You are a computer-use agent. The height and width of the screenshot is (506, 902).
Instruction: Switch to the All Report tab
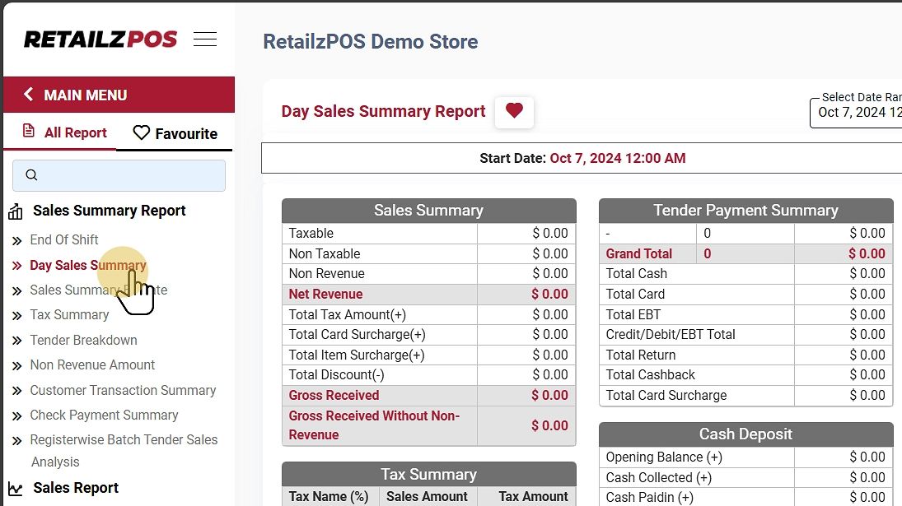point(64,132)
